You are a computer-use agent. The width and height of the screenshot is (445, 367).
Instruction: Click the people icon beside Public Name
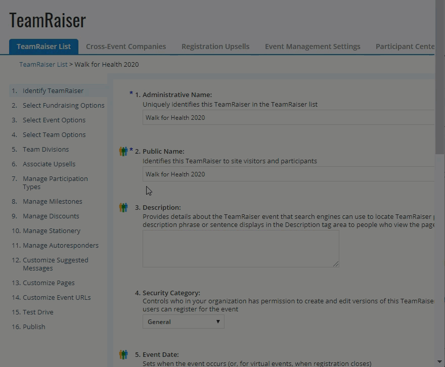coord(123,151)
